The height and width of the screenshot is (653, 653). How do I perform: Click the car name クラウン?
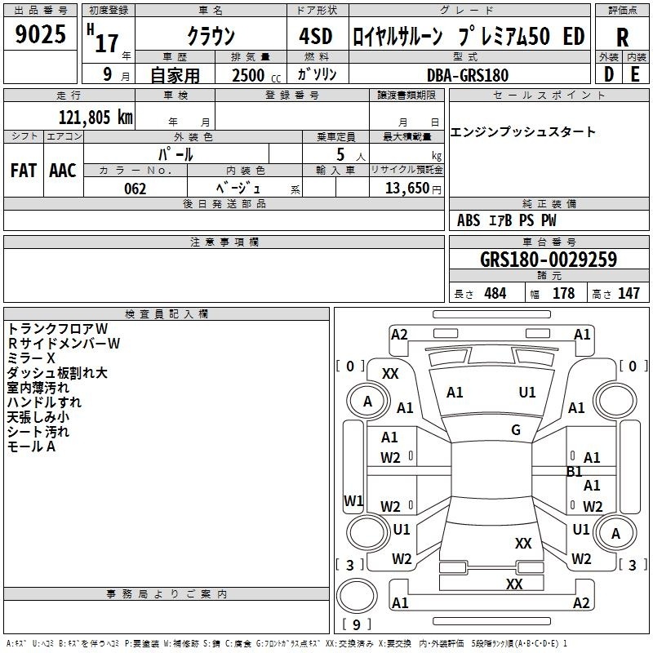point(211,37)
